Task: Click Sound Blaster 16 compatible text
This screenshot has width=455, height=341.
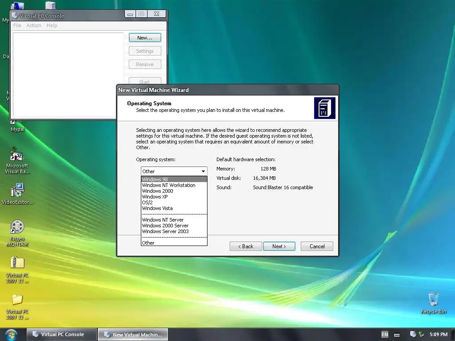Action: [x=283, y=187]
